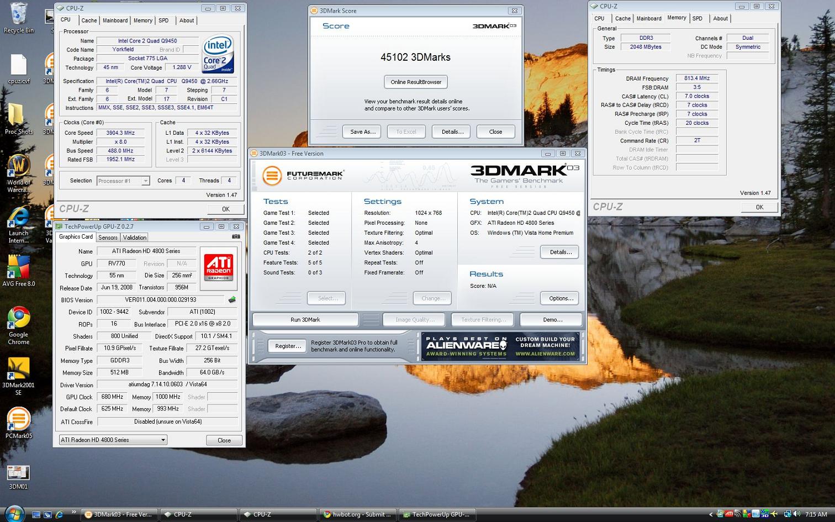The image size is (835, 522).
Task: Click OK in the right CPU-Z Memory window
Action: pos(759,207)
